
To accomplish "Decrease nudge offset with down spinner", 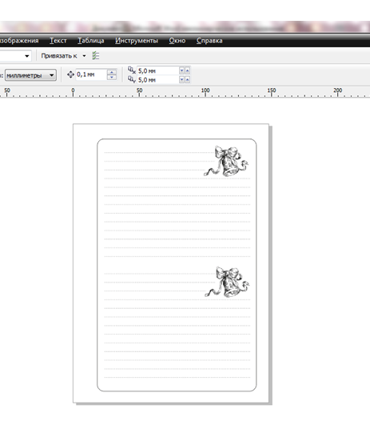I will click(112, 77).
